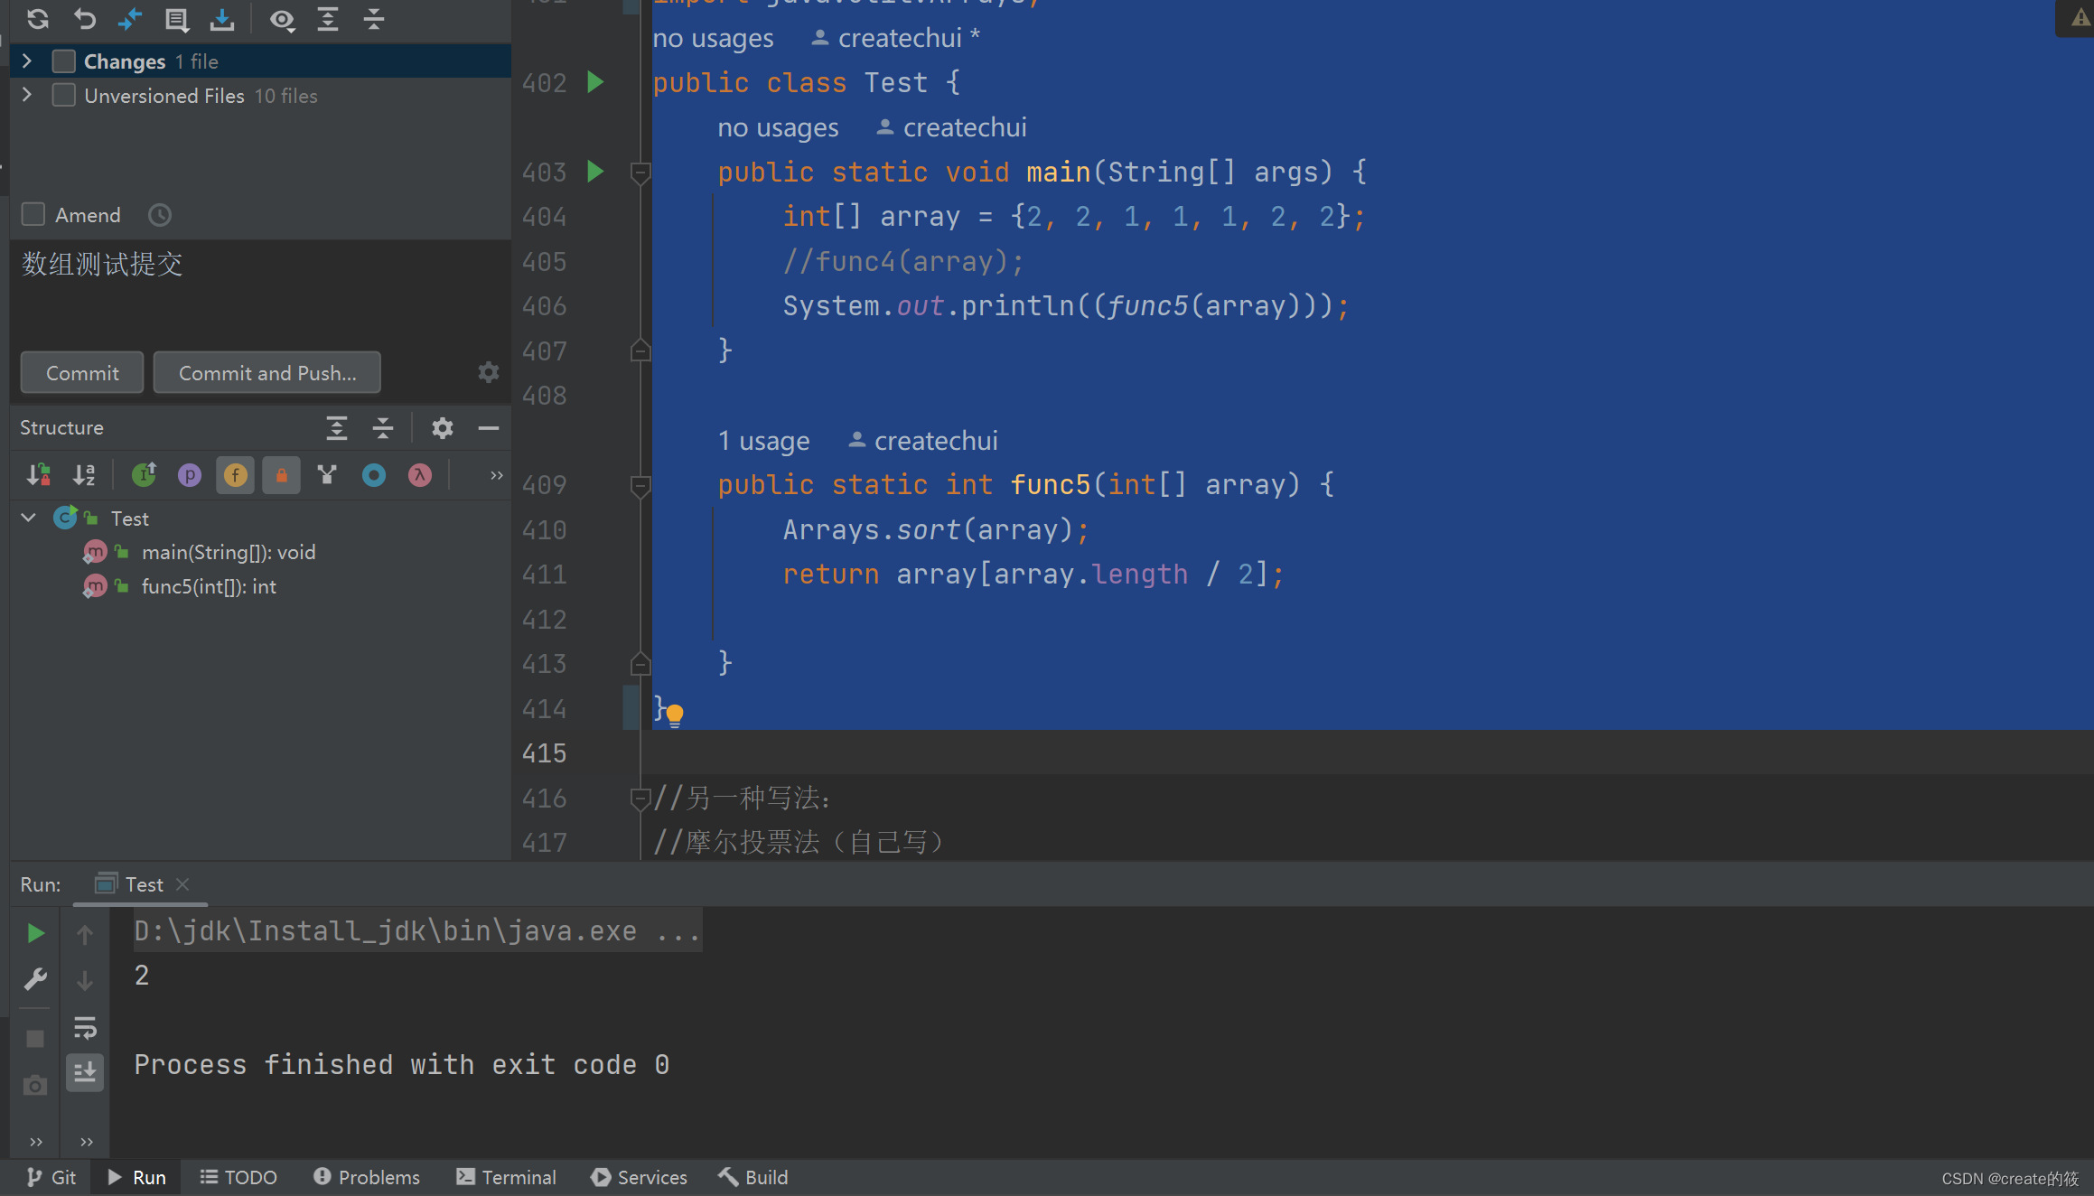Click the Rollback arrow icon
Viewport: 2094px width, 1196px height.
[x=84, y=18]
